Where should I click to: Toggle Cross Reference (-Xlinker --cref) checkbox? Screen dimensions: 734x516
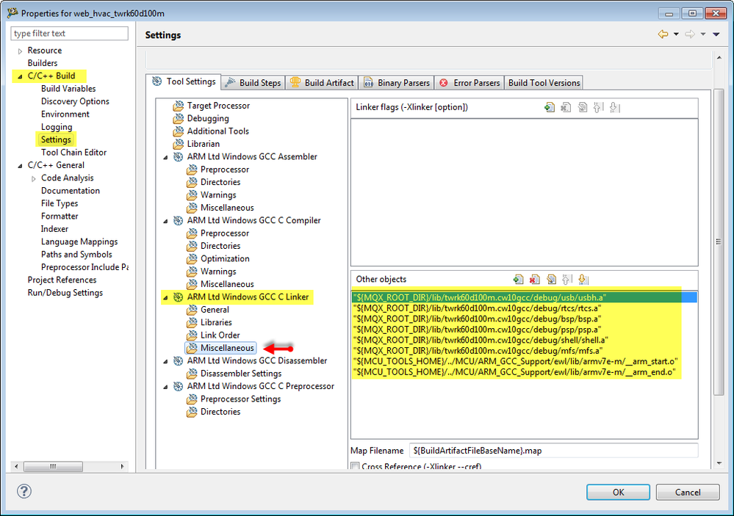(x=356, y=466)
